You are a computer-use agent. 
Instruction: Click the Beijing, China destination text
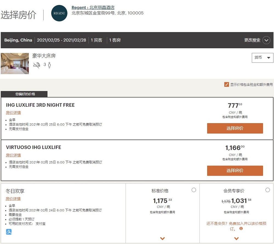(18, 40)
